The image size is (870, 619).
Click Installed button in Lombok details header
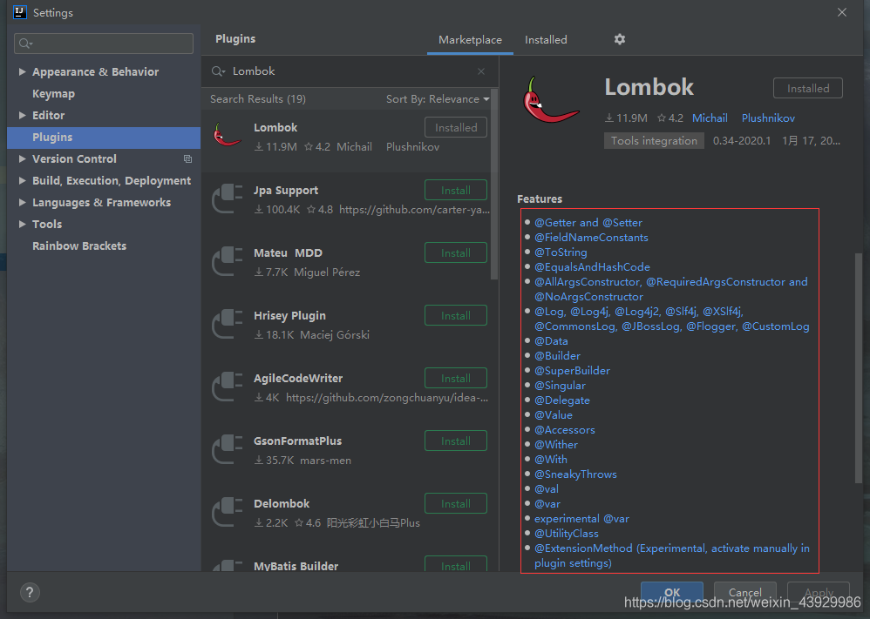click(808, 88)
